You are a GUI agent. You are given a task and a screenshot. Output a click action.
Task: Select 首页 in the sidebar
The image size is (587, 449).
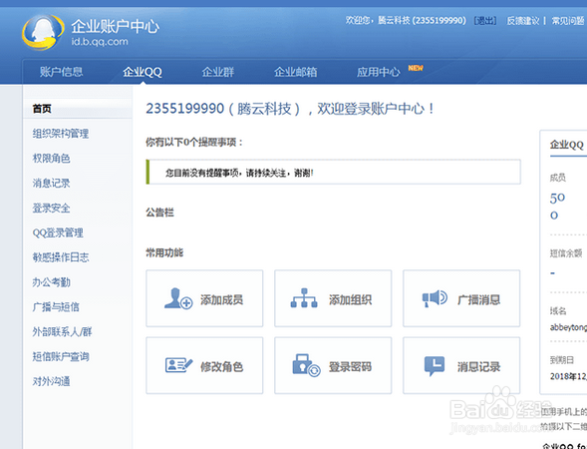pos(42,109)
